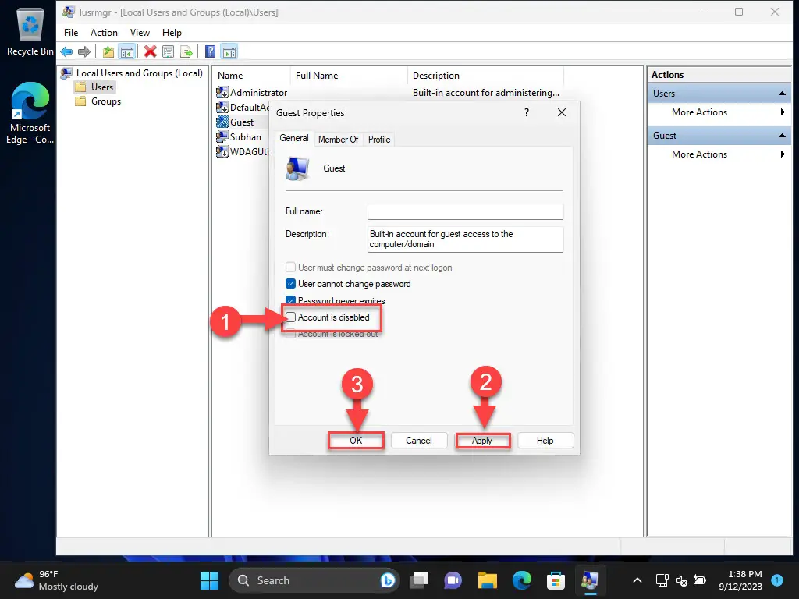The width and height of the screenshot is (799, 599).
Task: Collapse the Users section in the Actions pane
Action: point(781,93)
